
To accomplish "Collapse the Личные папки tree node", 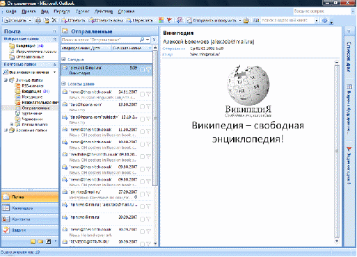I will pyautogui.click(x=6, y=80).
